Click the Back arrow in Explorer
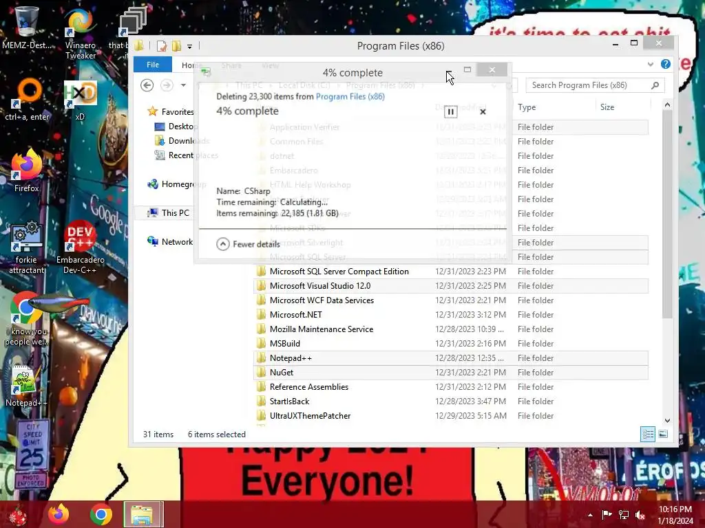705x528 pixels. (147, 85)
